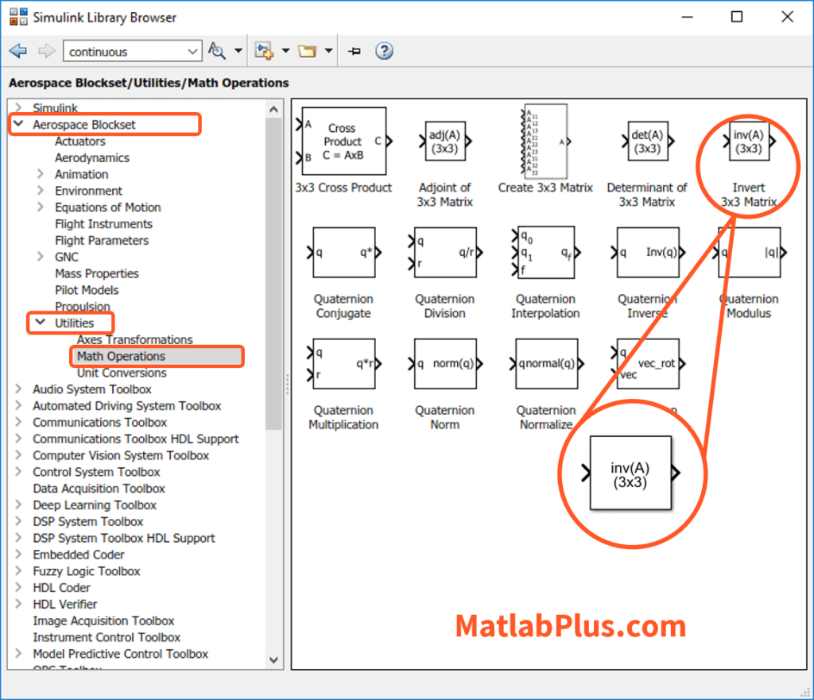Viewport: 814px width, 700px height.
Task: Select Model Predictive Control Toolbox
Action: pyautogui.click(x=121, y=654)
